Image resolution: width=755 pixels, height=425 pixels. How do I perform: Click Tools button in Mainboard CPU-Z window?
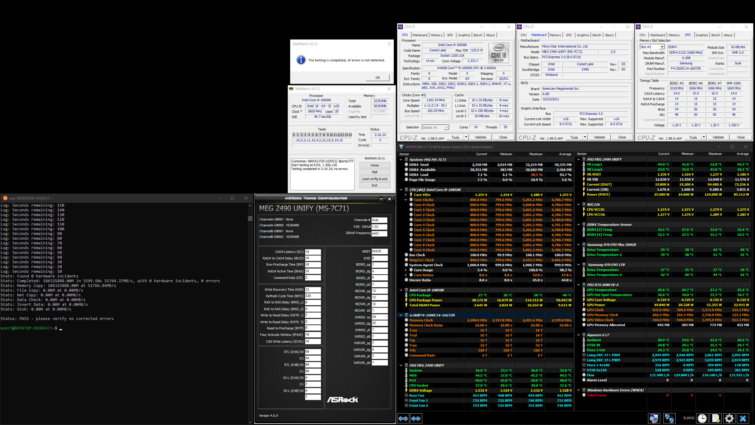pyautogui.click(x=574, y=137)
